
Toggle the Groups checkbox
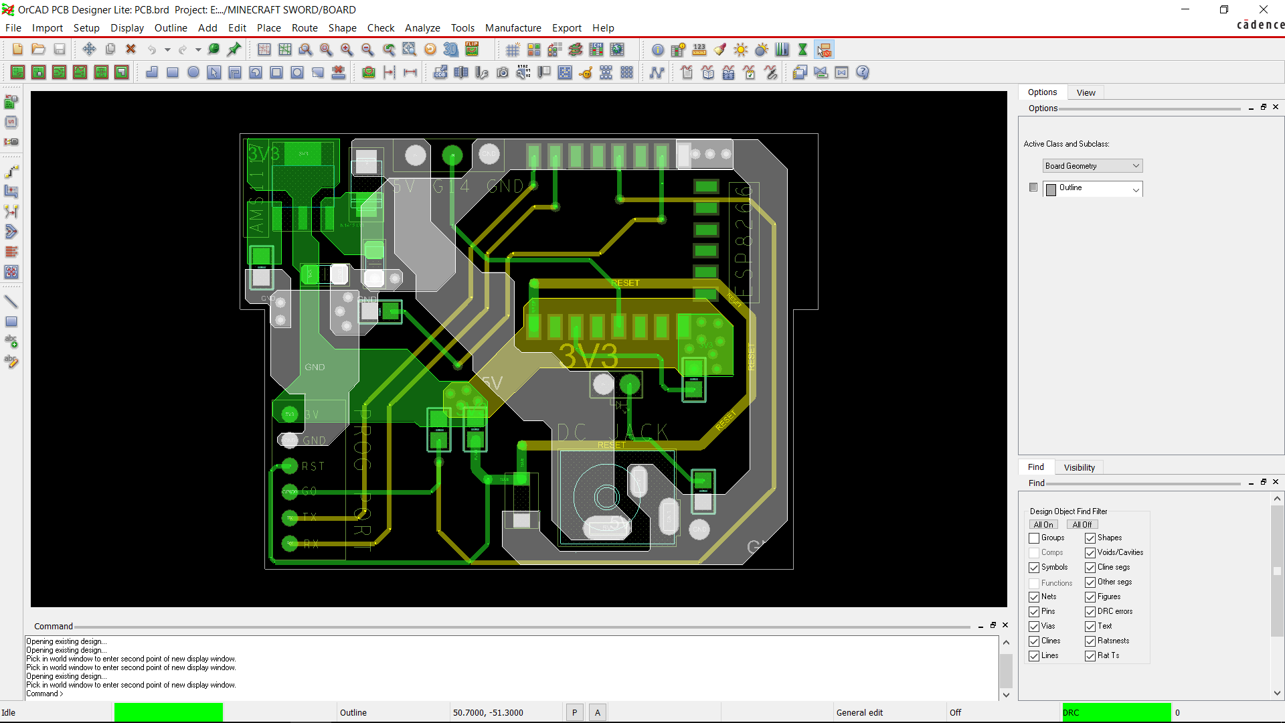(1034, 538)
